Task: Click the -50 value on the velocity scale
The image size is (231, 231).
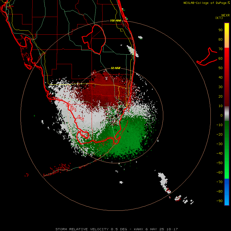Action: tap(219, 163)
